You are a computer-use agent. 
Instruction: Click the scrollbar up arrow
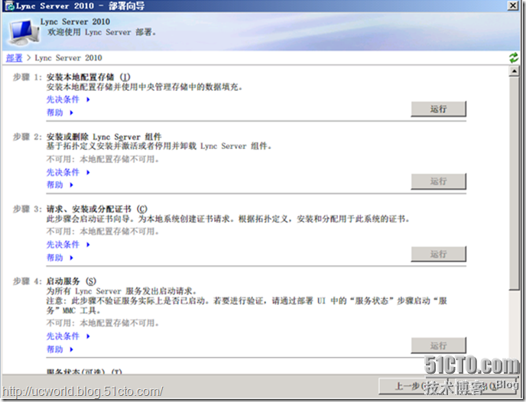[x=514, y=71]
